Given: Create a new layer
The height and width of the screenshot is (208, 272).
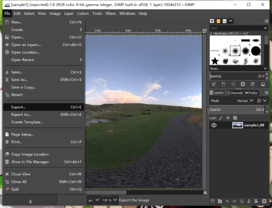Looking at the screenshot, I should coord(213,201).
